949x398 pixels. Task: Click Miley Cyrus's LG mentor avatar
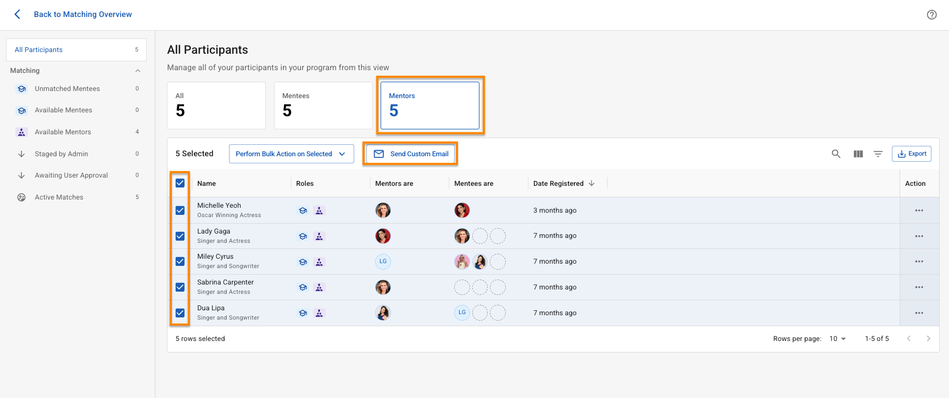pos(383,261)
